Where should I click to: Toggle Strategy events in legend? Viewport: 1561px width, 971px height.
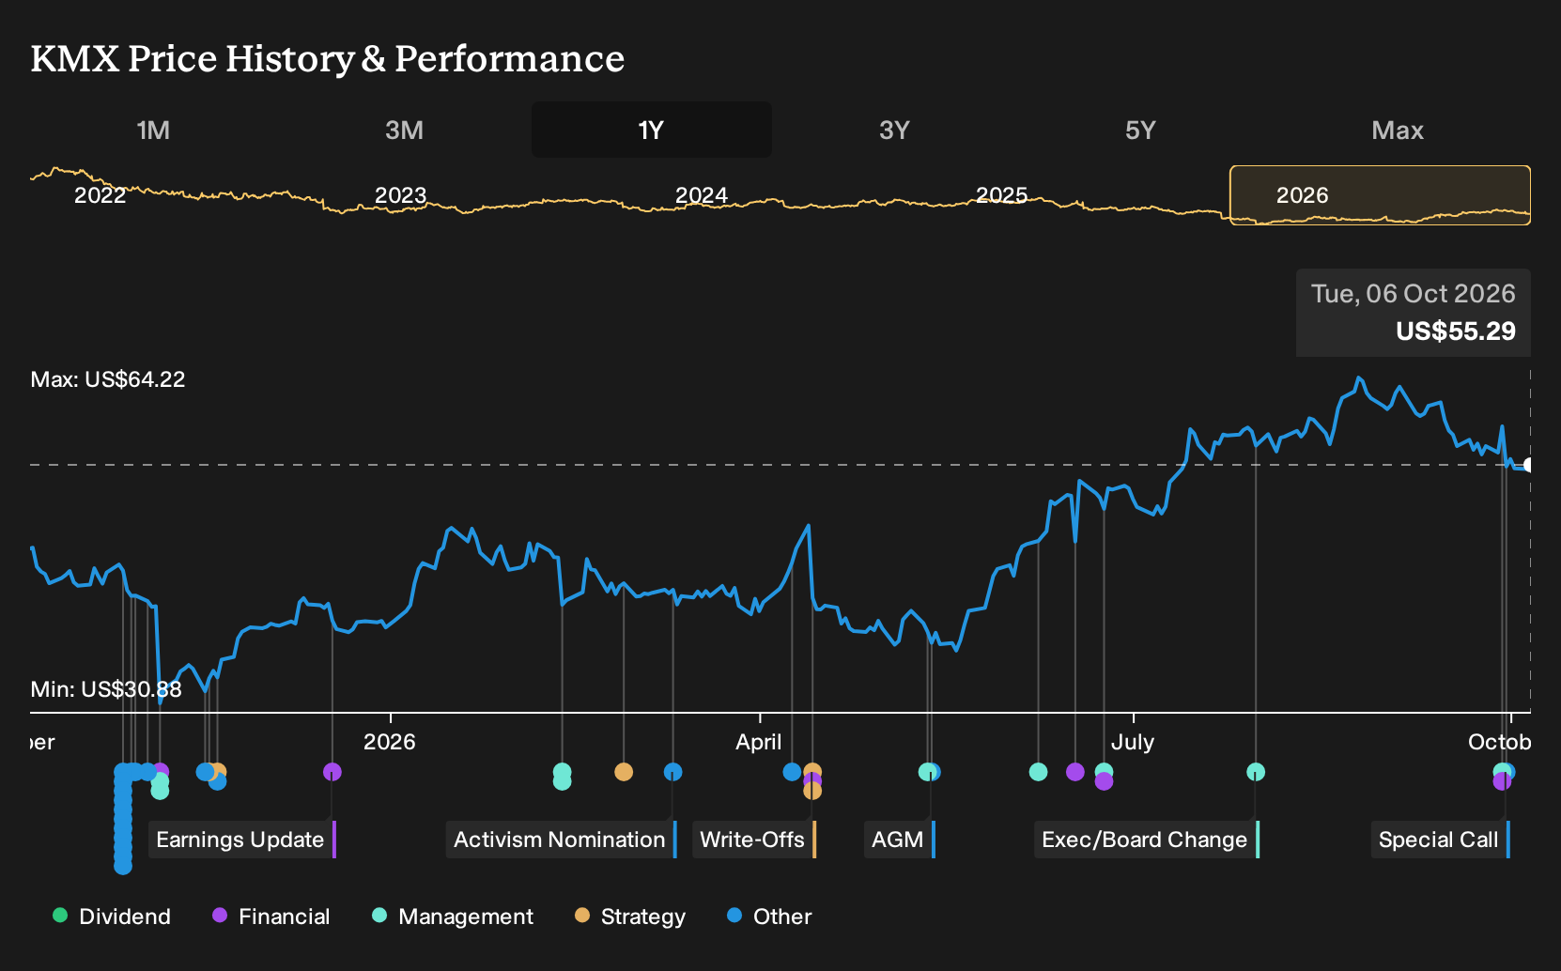tap(630, 917)
